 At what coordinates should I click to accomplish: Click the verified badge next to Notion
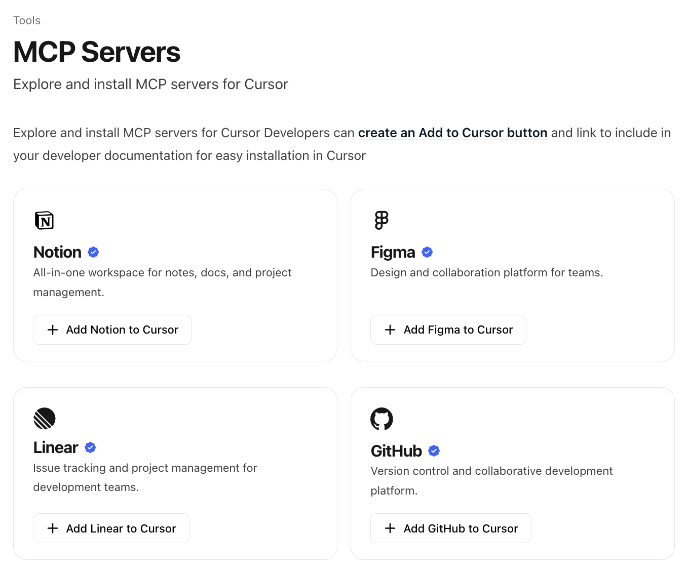(x=93, y=252)
